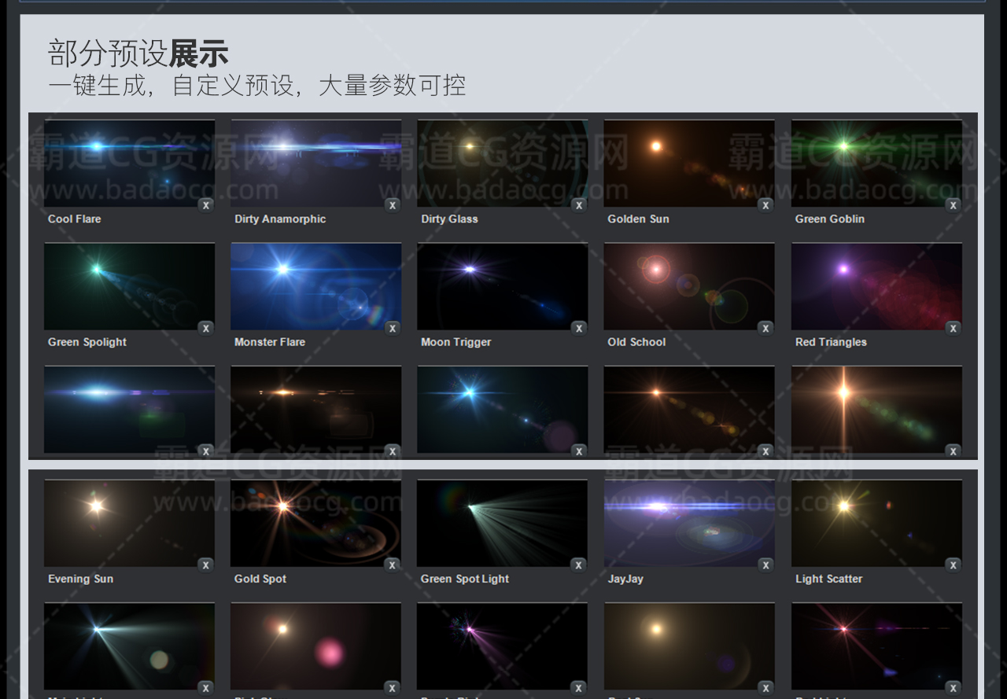Pick the Moon Trigger flare preview
This screenshot has height=699, width=1007.
point(502,286)
